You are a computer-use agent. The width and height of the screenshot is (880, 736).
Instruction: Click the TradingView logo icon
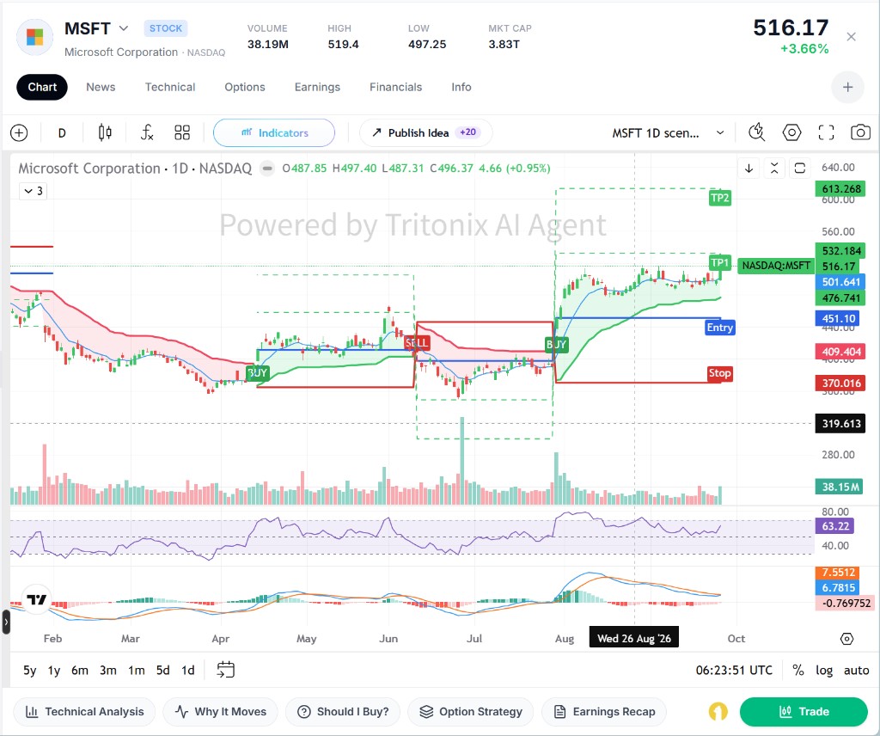pos(37,599)
